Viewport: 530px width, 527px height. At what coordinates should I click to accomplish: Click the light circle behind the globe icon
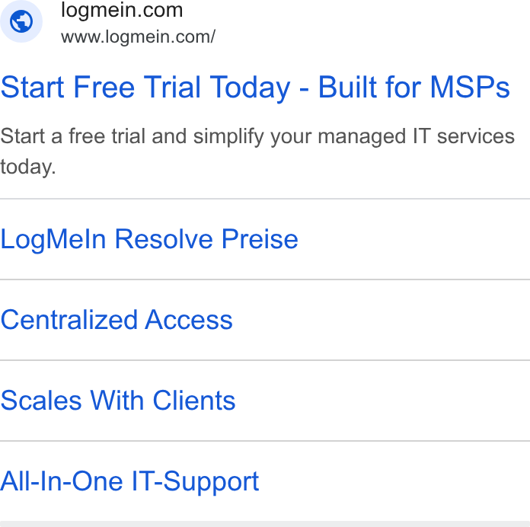click(21, 21)
